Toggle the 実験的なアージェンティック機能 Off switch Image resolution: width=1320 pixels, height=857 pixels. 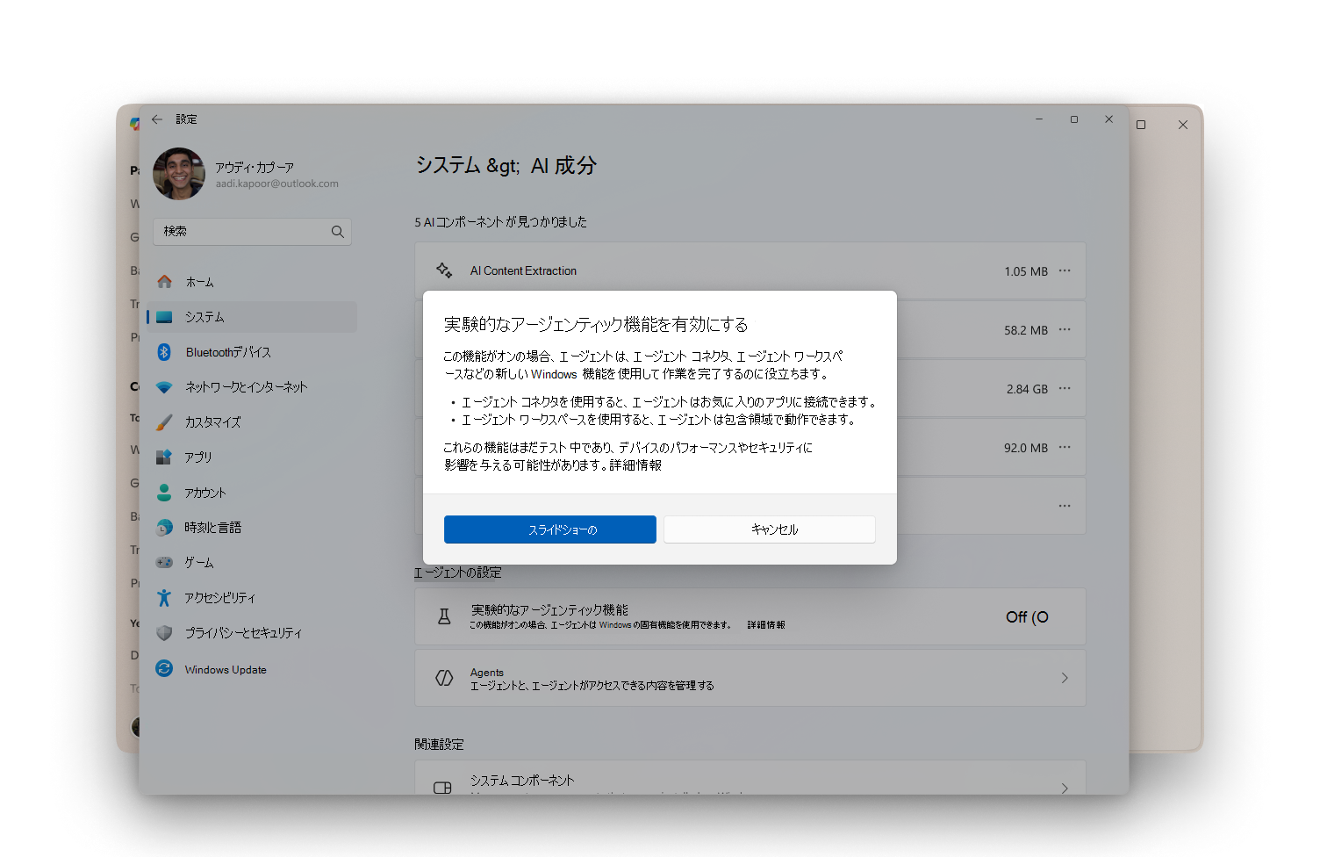point(1027,617)
